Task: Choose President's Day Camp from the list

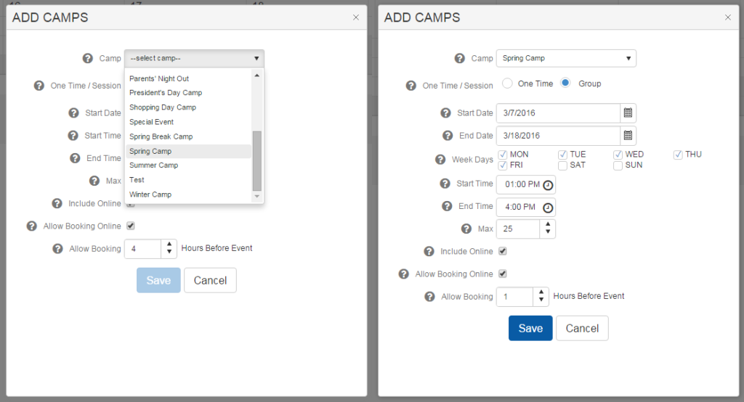Action: click(166, 93)
